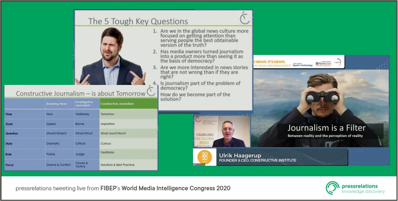Click the "Solutions & Best Practice" table cell
398x201 pixels.
coord(128,165)
